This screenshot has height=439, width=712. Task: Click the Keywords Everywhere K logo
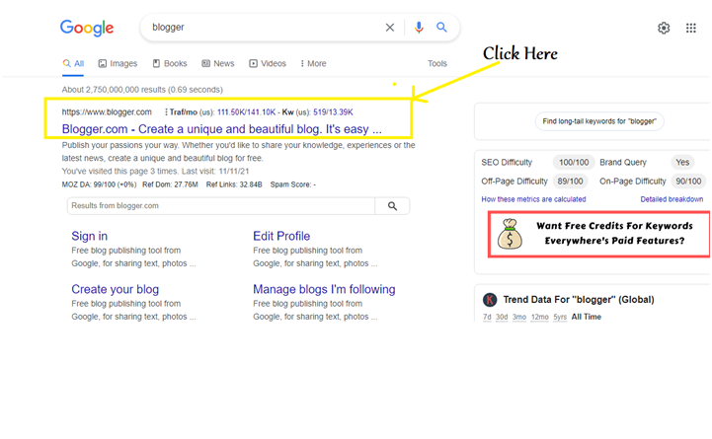pyautogui.click(x=490, y=300)
